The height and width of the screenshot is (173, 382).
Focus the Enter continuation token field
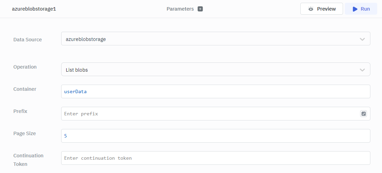tap(215, 158)
